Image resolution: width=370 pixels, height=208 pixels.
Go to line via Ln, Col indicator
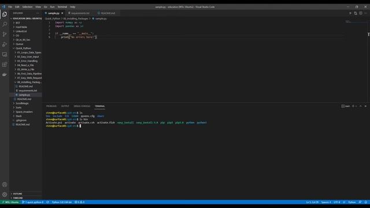pyautogui.click(x=312, y=202)
